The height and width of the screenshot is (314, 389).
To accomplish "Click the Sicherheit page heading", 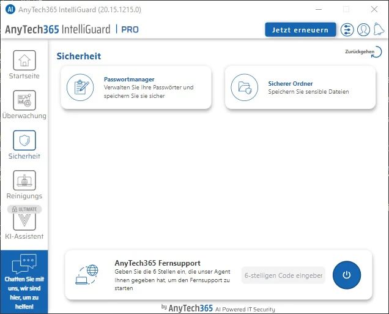I will [x=79, y=56].
